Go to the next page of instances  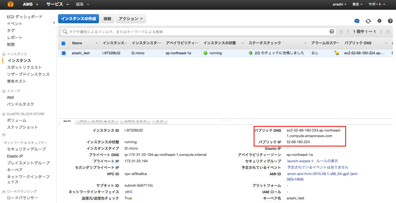pyautogui.click(x=381, y=32)
